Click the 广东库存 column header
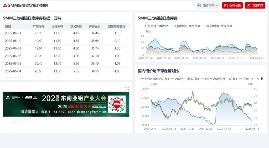The height and width of the screenshot is (148, 269). (x=39, y=27)
